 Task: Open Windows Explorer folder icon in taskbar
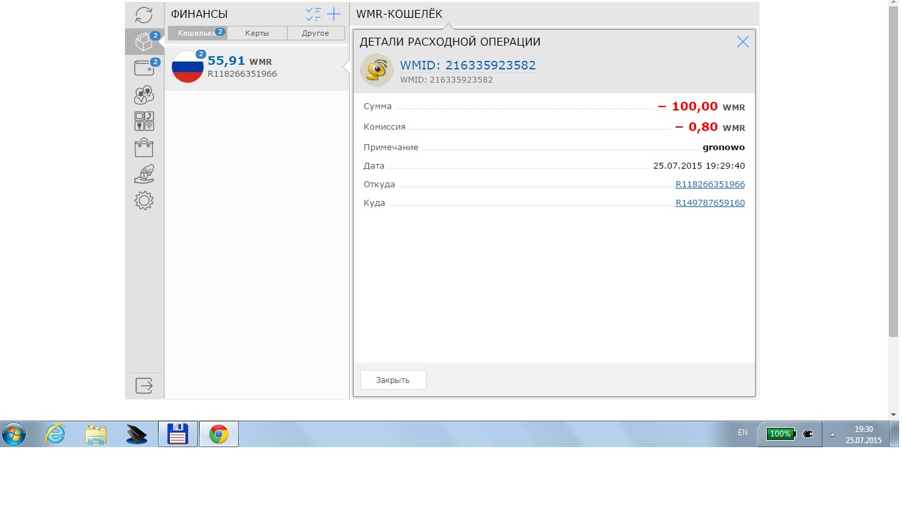pos(97,434)
